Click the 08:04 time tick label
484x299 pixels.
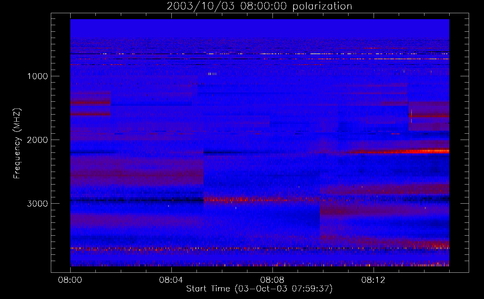(x=171, y=280)
